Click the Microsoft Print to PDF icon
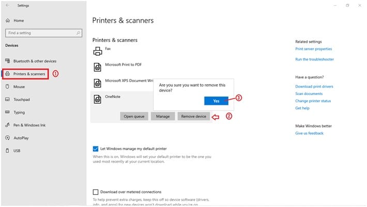 [x=98, y=67]
